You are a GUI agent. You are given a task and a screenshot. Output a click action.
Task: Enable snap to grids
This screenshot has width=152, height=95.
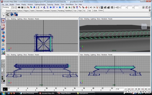pos(74,7)
